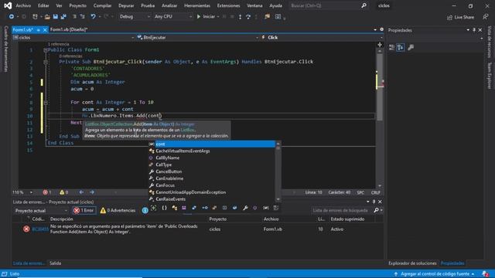Click the wrench properties filter icon in IntelliSense
The height and width of the screenshot is (278, 495).
pos(245,208)
